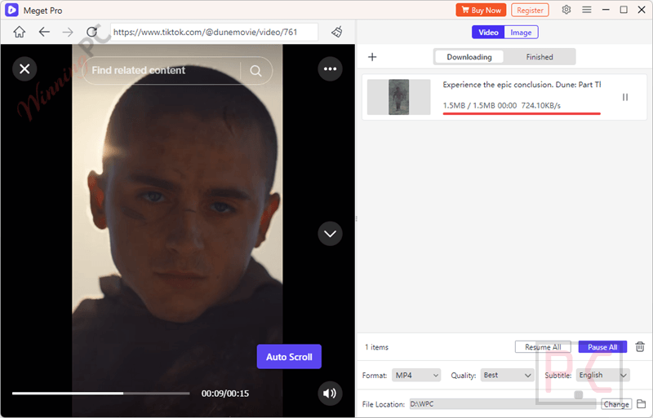Go to the browser home page
Viewport: 653px width, 418px height.
tap(19, 32)
